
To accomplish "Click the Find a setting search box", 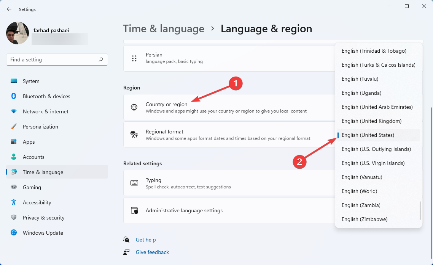I will coord(57,60).
